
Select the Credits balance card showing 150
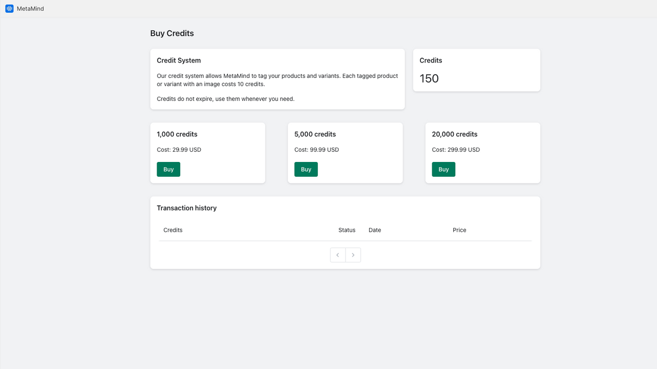coord(476,70)
